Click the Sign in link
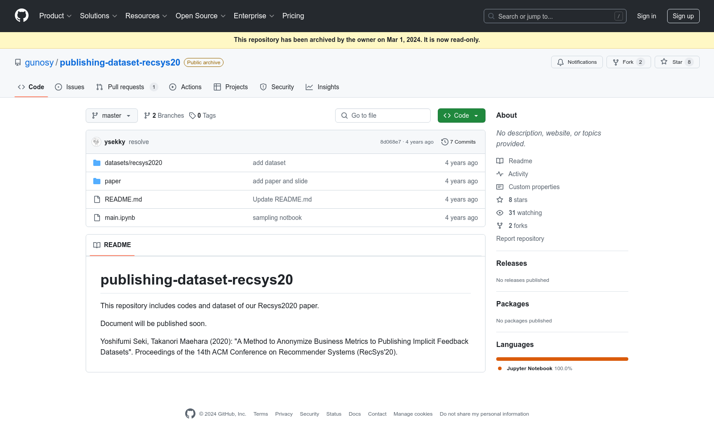 (647, 16)
